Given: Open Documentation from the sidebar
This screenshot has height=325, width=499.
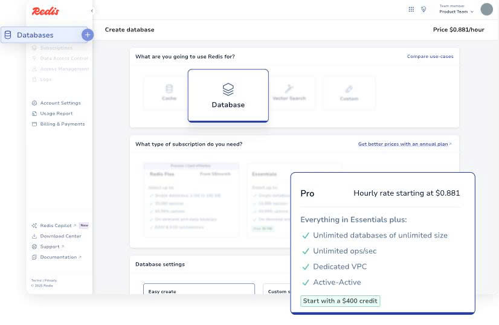Looking at the screenshot, I should coord(59,257).
